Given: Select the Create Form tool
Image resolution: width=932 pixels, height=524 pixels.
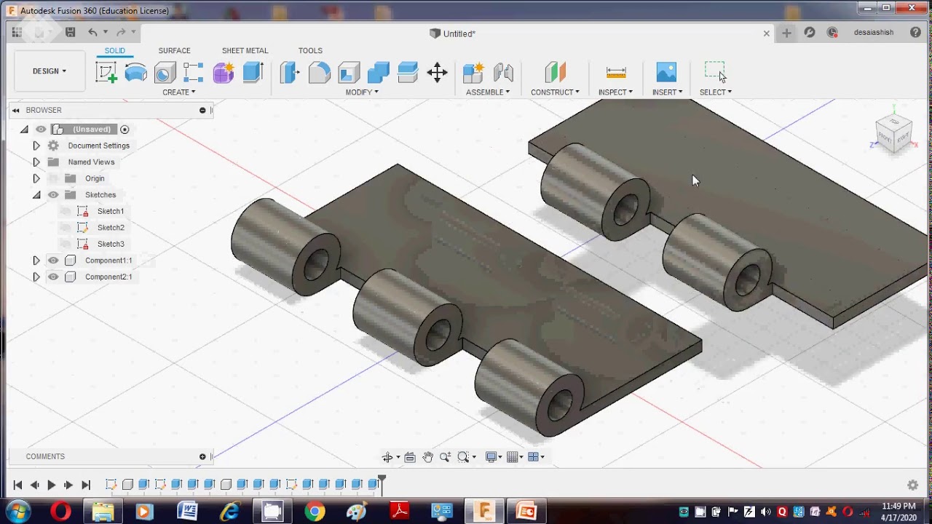Looking at the screenshot, I should tap(223, 72).
